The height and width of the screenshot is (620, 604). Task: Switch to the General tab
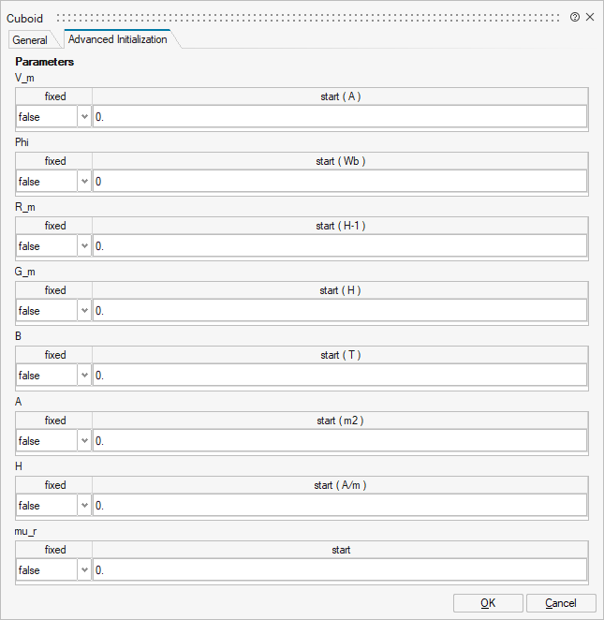[x=30, y=40]
